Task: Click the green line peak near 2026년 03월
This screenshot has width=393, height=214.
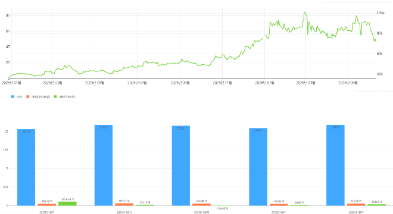Action: click(x=304, y=12)
